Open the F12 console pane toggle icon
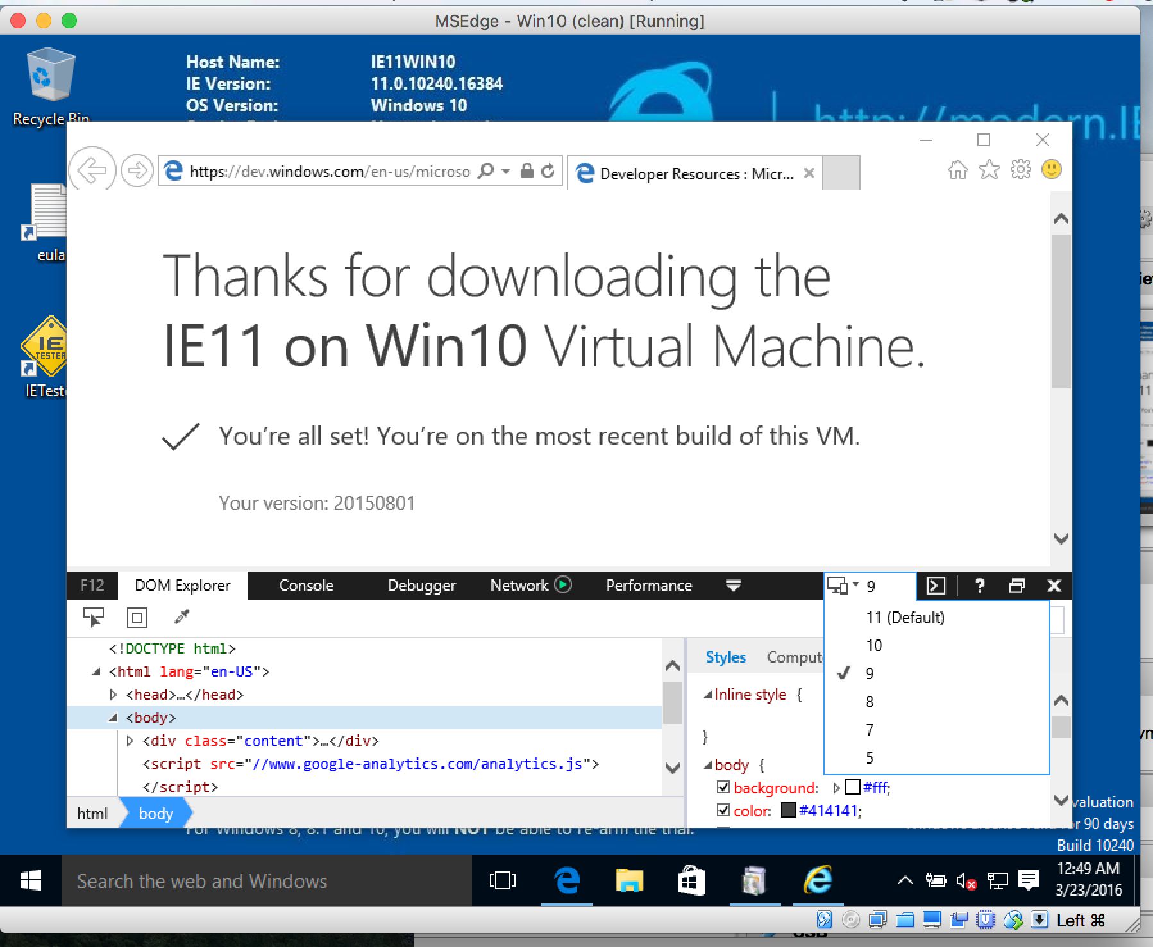Viewport: 1153px width, 947px height. 936,586
